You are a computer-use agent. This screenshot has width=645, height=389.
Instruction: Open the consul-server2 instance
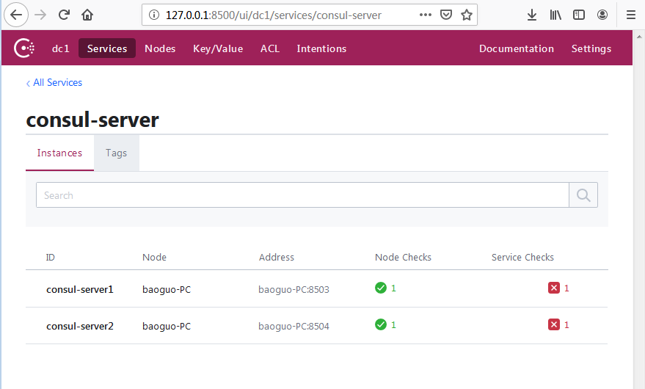click(80, 326)
